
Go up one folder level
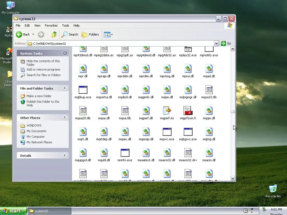(54, 34)
